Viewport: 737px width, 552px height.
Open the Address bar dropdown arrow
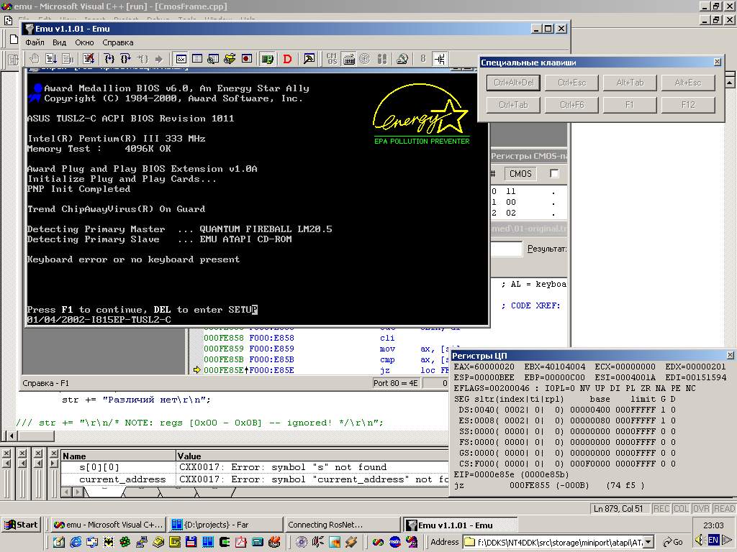(648, 542)
